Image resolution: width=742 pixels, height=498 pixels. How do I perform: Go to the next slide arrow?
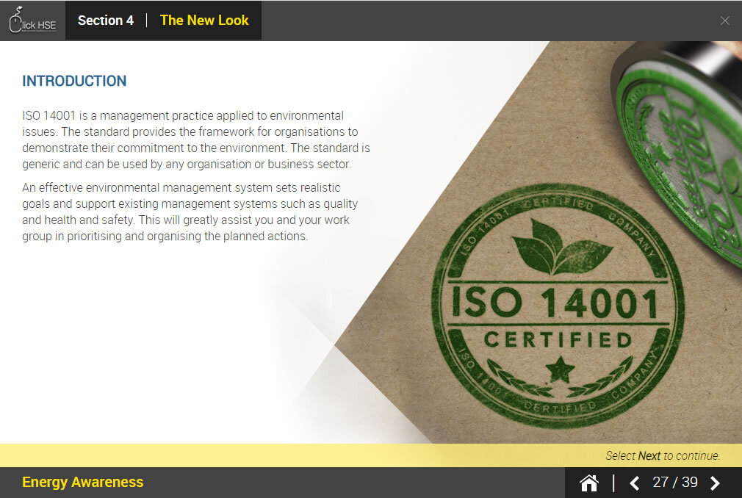715,483
